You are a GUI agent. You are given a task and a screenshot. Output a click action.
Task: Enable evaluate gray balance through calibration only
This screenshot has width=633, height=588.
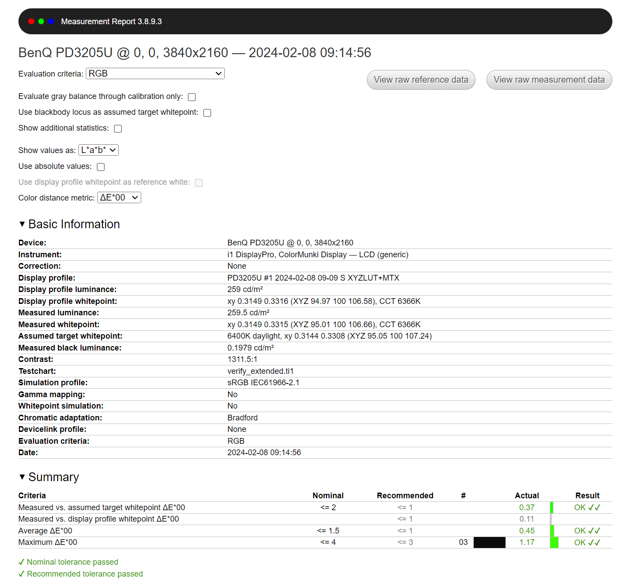(192, 97)
